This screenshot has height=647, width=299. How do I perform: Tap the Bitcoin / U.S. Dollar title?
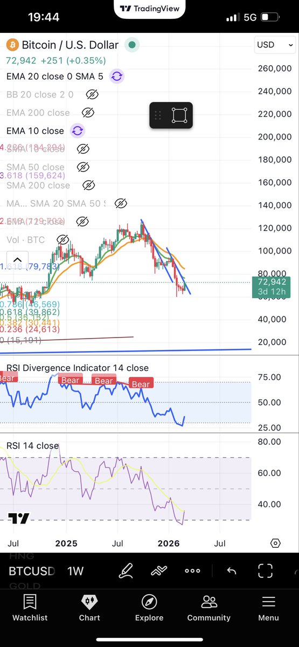coord(70,44)
